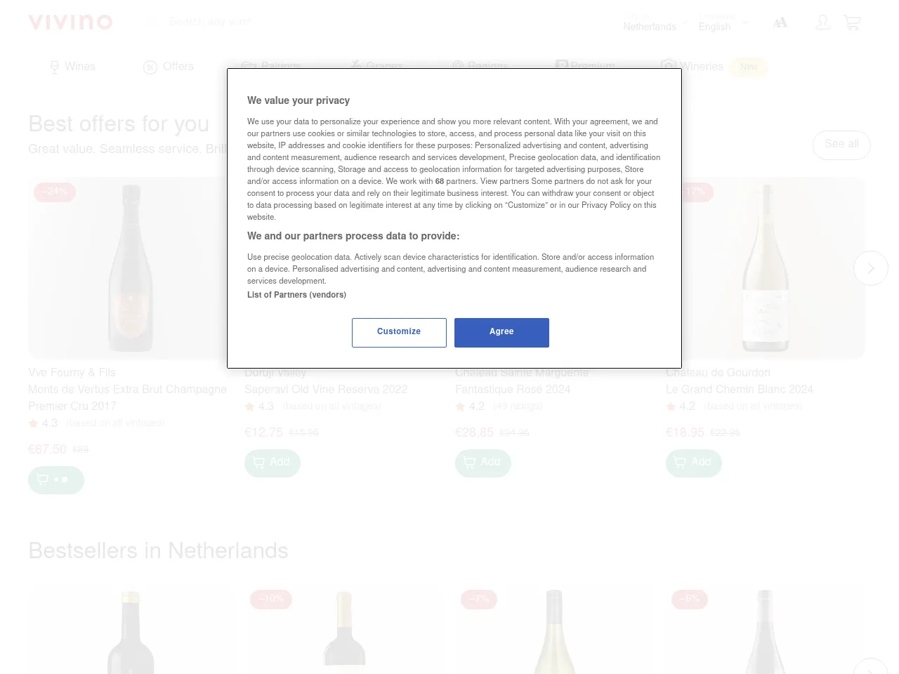Click the Premium badge icon
This screenshot has width=899, height=674.
(x=561, y=65)
